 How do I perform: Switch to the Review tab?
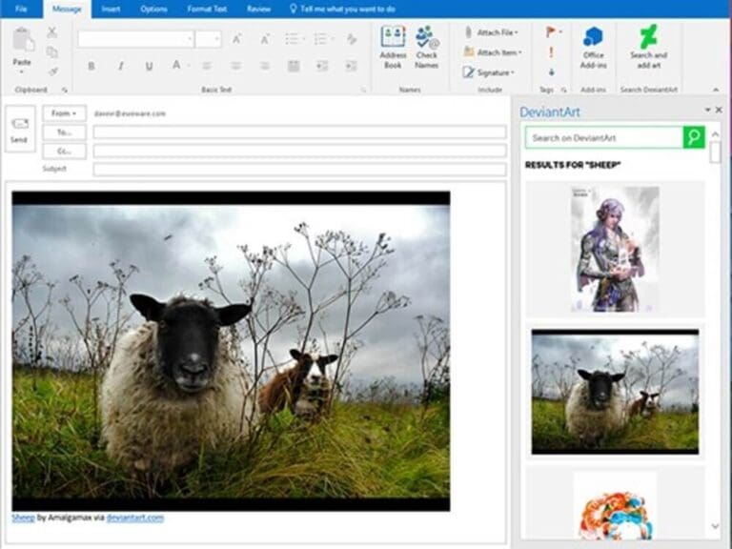(x=258, y=9)
